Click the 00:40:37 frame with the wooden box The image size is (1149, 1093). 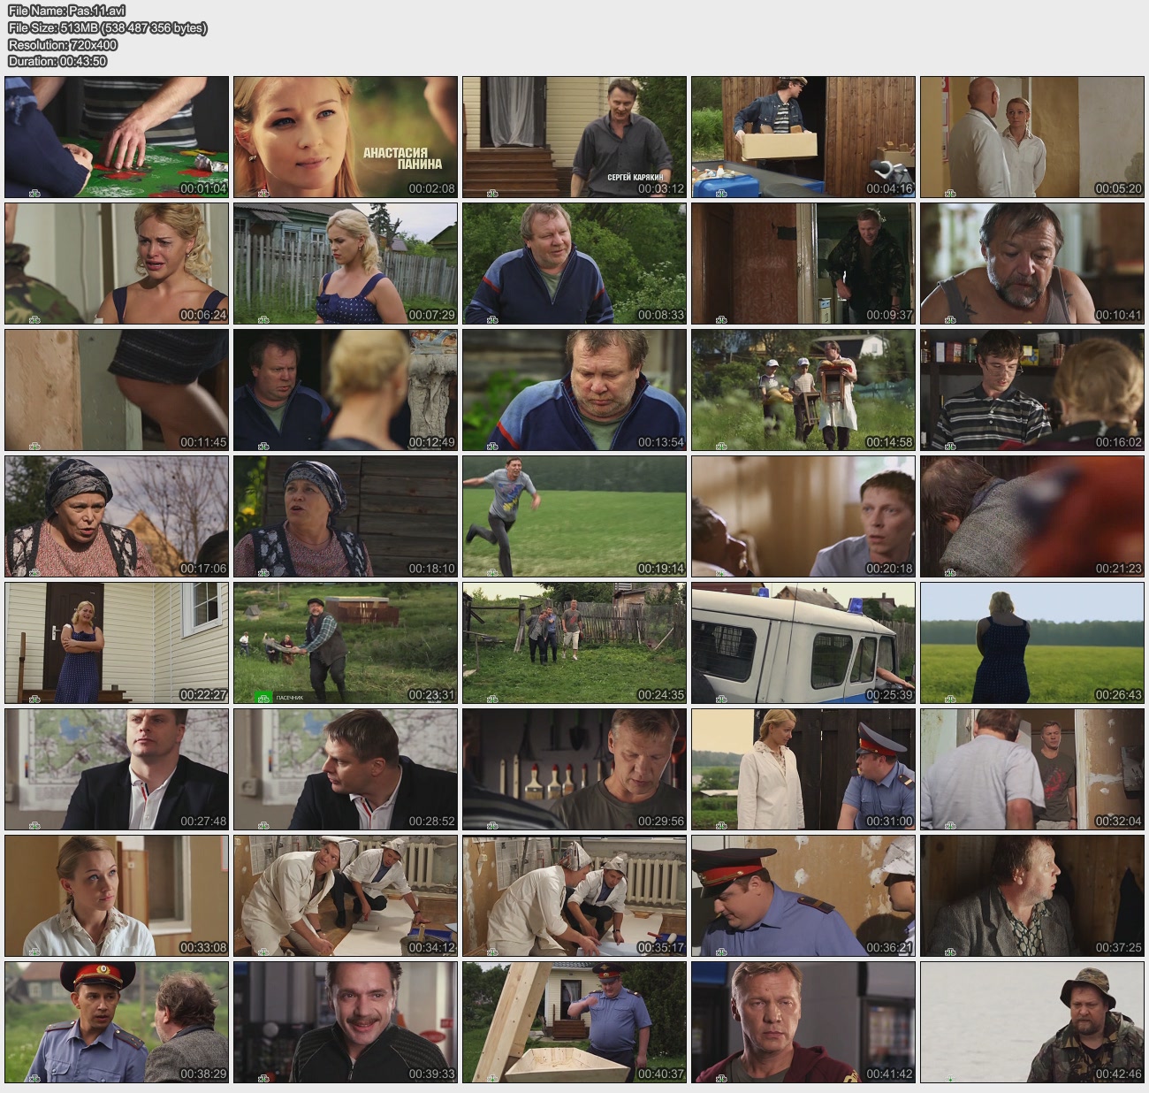(x=574, y=1022)
